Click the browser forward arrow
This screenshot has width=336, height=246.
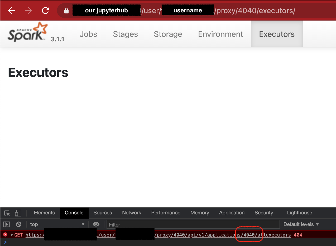point(28,11)
